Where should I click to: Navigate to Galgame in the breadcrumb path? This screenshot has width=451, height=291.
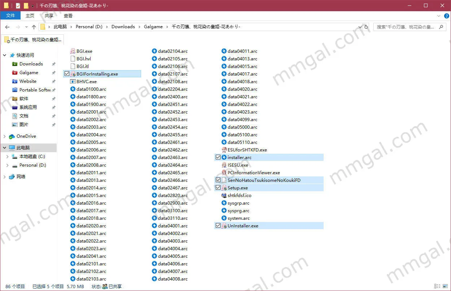tap(153, 27)
